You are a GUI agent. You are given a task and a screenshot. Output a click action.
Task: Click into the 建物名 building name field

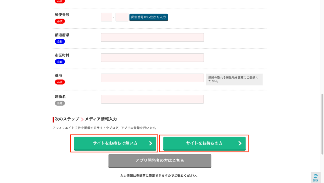coord(152,99)
